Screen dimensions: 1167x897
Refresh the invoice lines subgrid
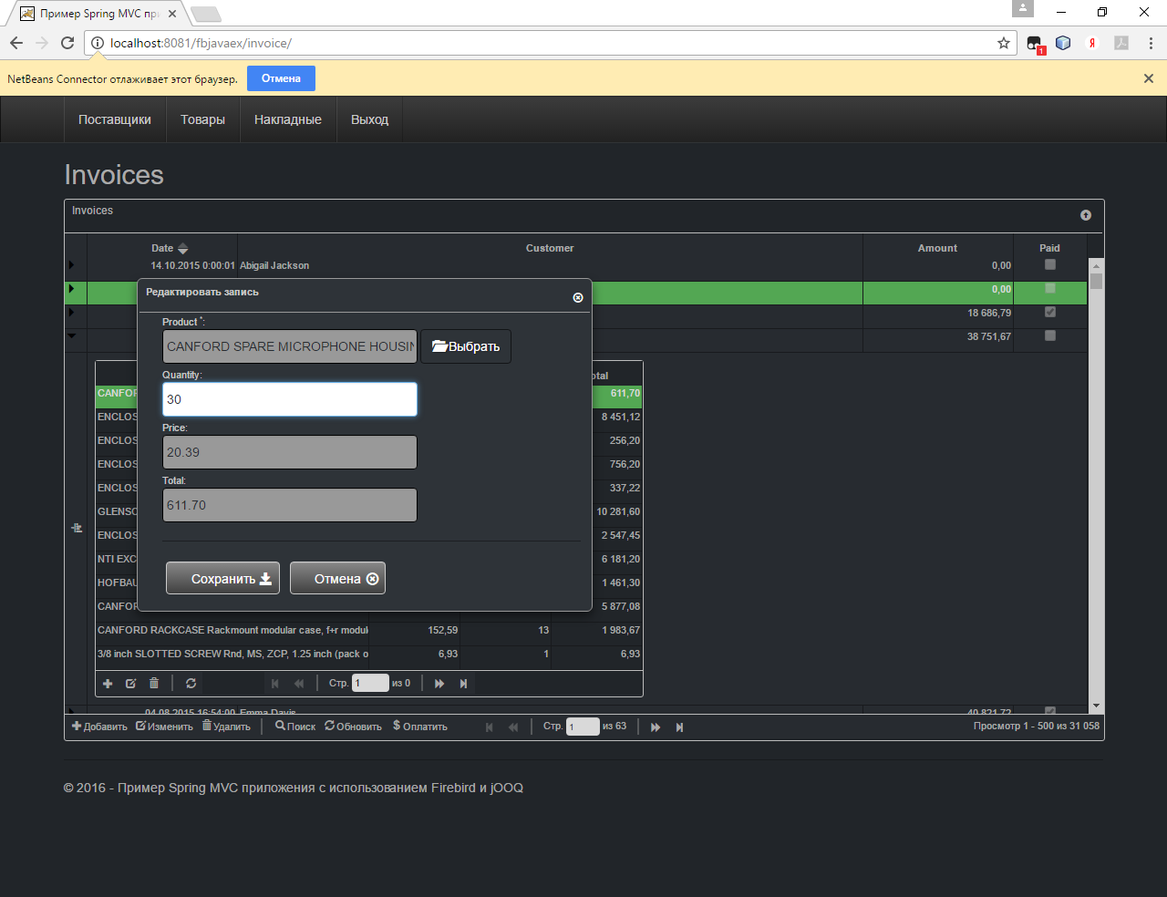(191, 684)
